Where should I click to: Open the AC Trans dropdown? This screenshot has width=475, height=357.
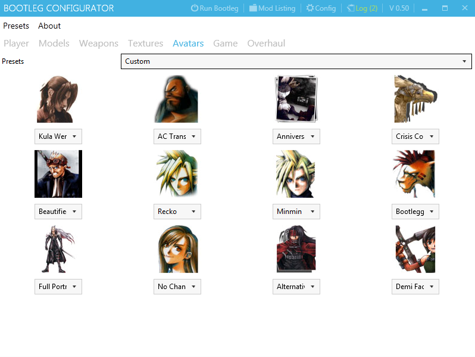point(177,136)
